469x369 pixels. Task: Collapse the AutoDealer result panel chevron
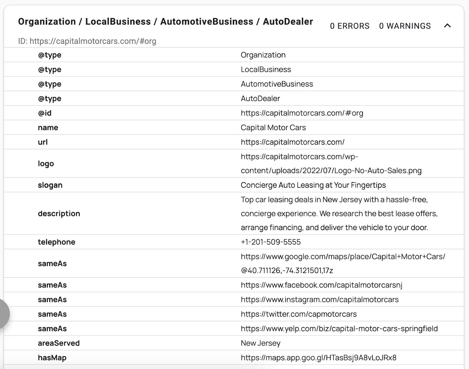(x=447, y=26)
